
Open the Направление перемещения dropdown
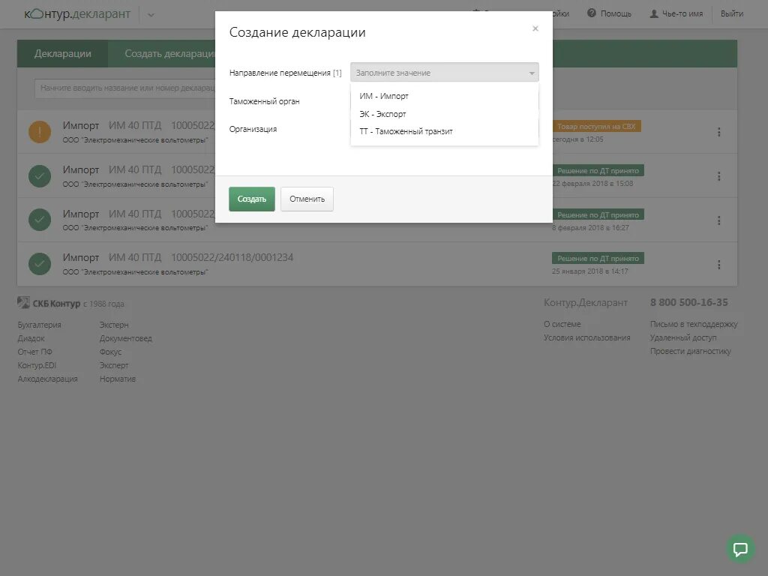coord(444,73)
